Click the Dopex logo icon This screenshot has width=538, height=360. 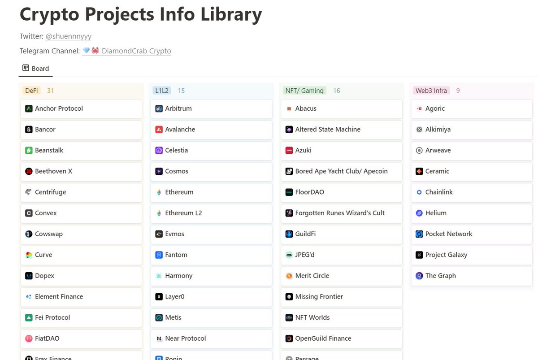29,276
